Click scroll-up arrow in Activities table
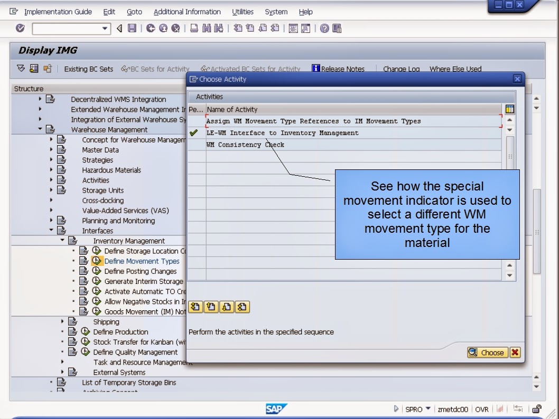Image resolution: width=559 pixels, height=419 pixels. (510, 120)
